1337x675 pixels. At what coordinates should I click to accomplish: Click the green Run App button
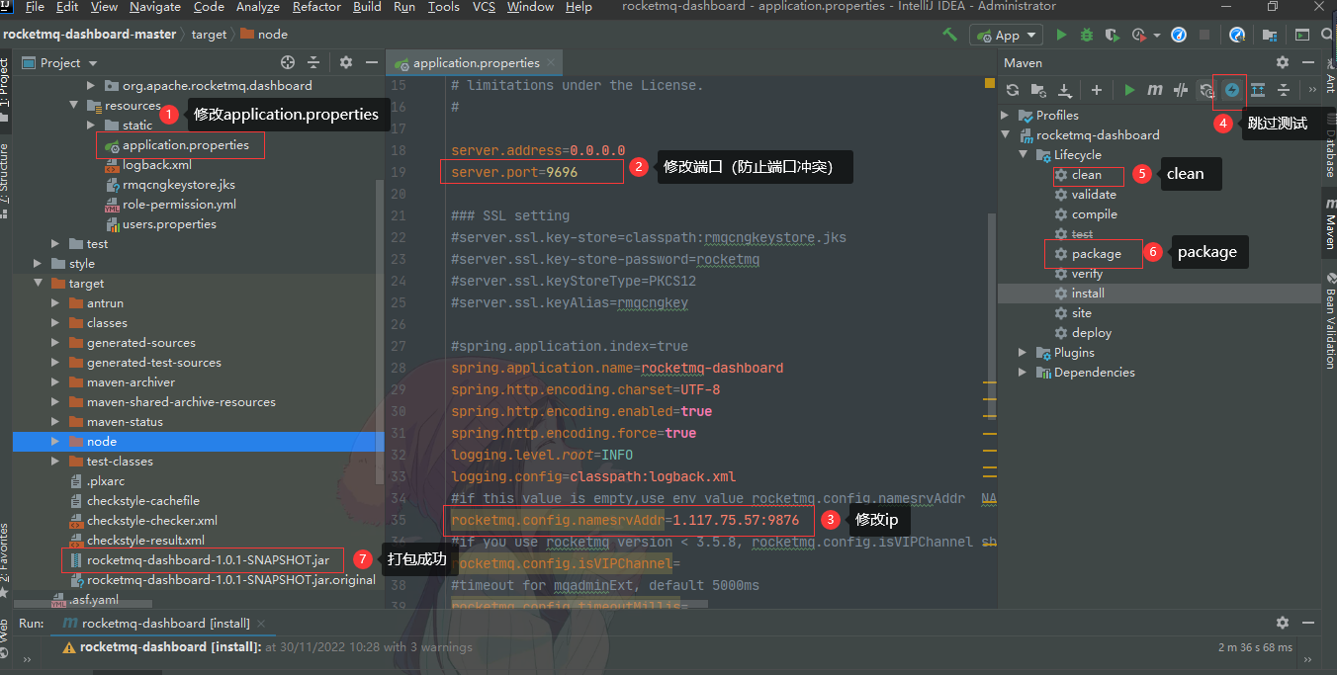pyautogui.click(x=1061, y=35)
